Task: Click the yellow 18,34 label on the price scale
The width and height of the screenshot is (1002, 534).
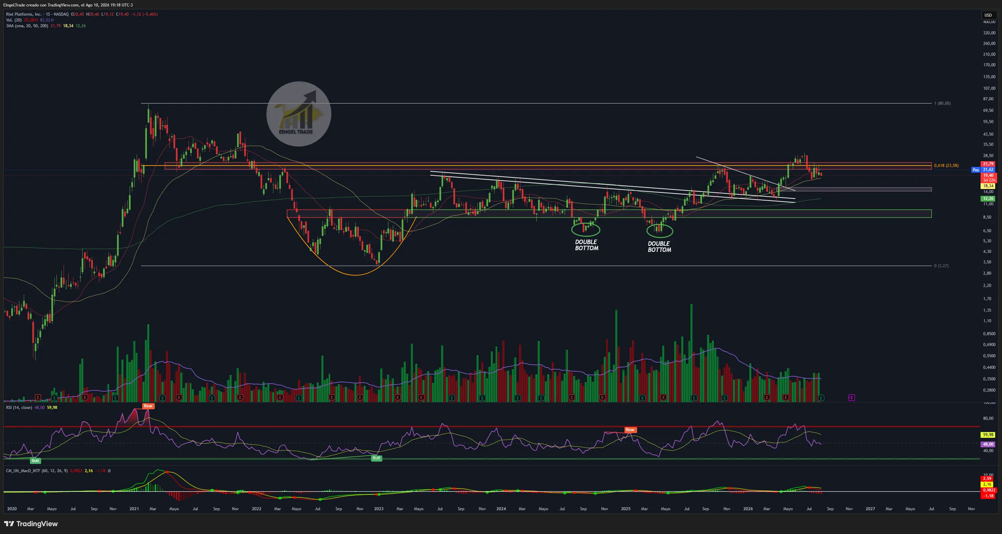Action: [x=988, y=186]
